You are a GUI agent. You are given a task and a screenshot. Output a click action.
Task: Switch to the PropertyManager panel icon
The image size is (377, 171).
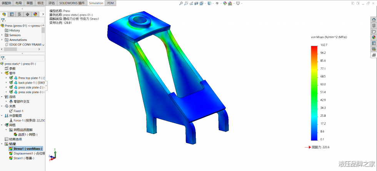point(12,14)
